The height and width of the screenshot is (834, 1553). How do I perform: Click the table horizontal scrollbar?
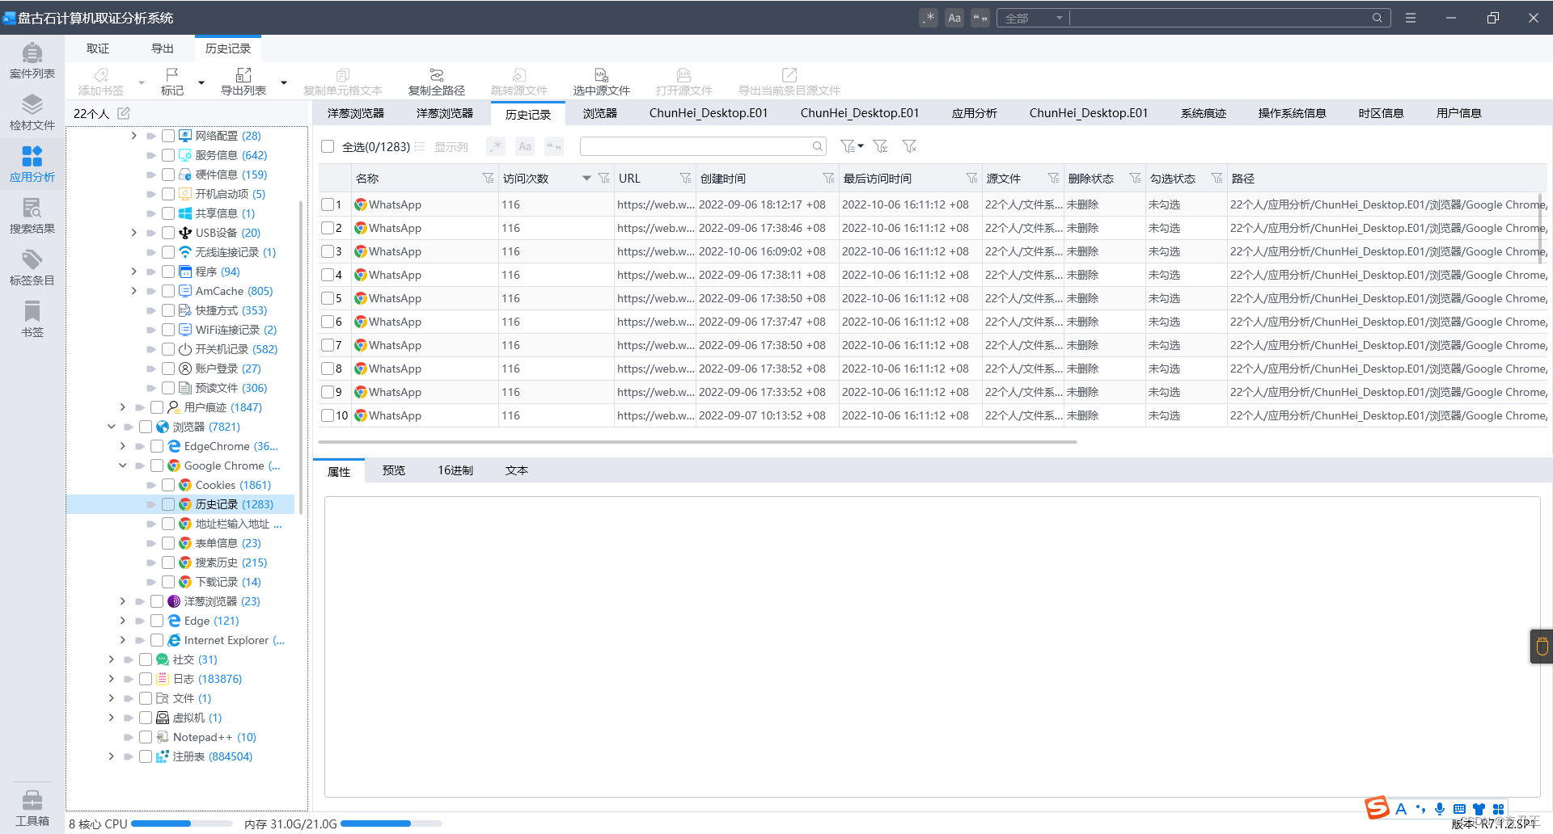(x=697, y=442)
